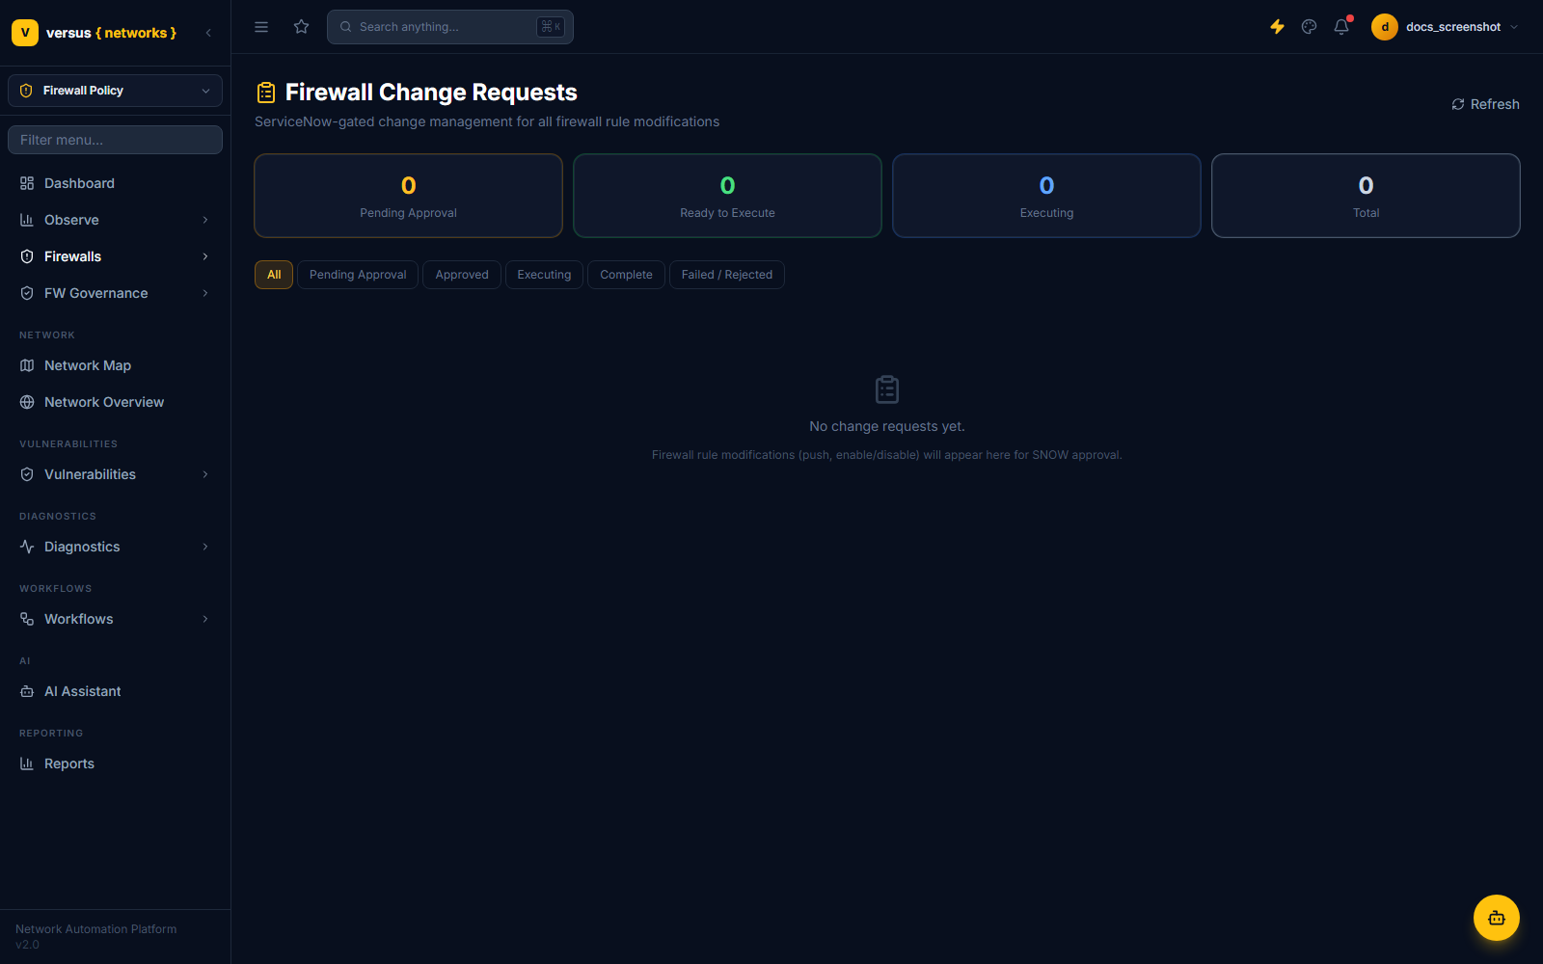
Task: Collapse the sidebar with the left chevron
Action: (x=208, y=33)
